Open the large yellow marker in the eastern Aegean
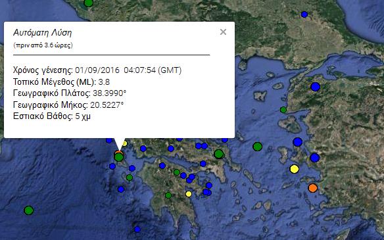The image size is (384, 240). [295, 169]
